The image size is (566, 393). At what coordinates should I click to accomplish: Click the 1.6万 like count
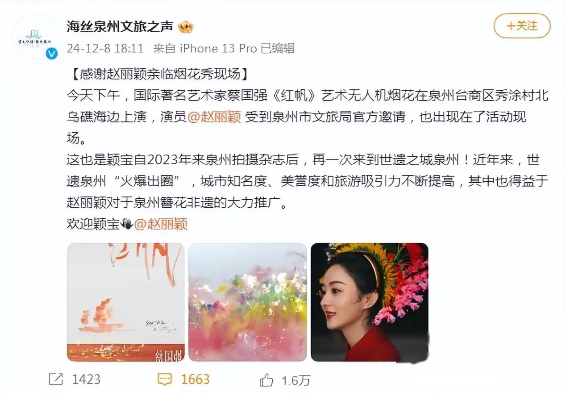(x=295, y=380)
